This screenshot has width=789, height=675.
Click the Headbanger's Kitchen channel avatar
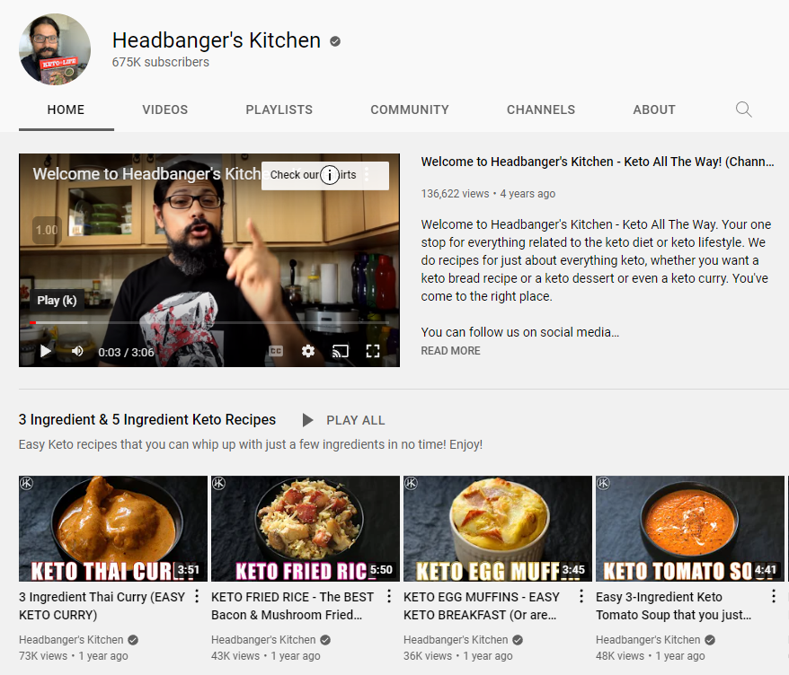pyautogui.click(x=55, y=49)
